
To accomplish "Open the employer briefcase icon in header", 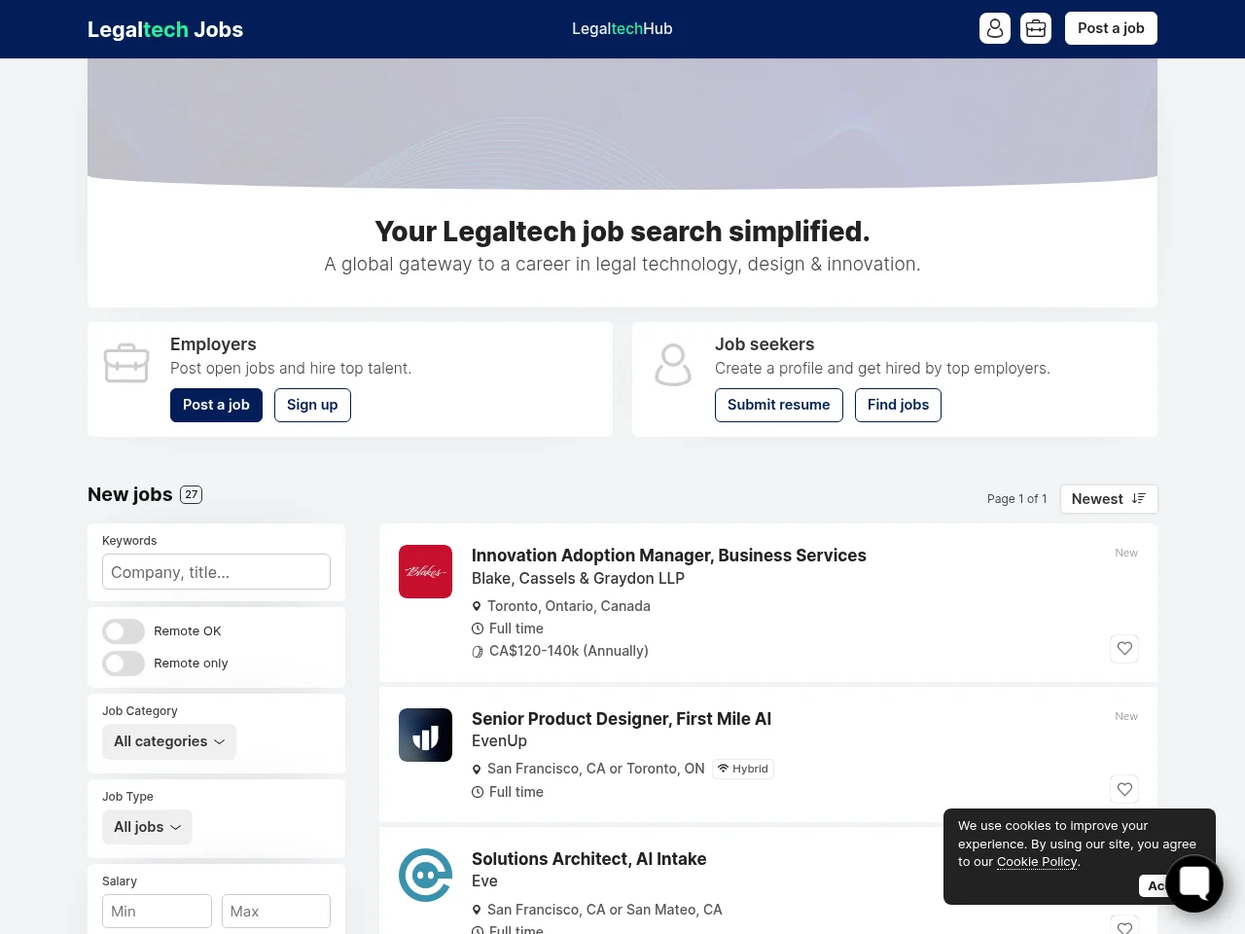I will coord(1036,28).
